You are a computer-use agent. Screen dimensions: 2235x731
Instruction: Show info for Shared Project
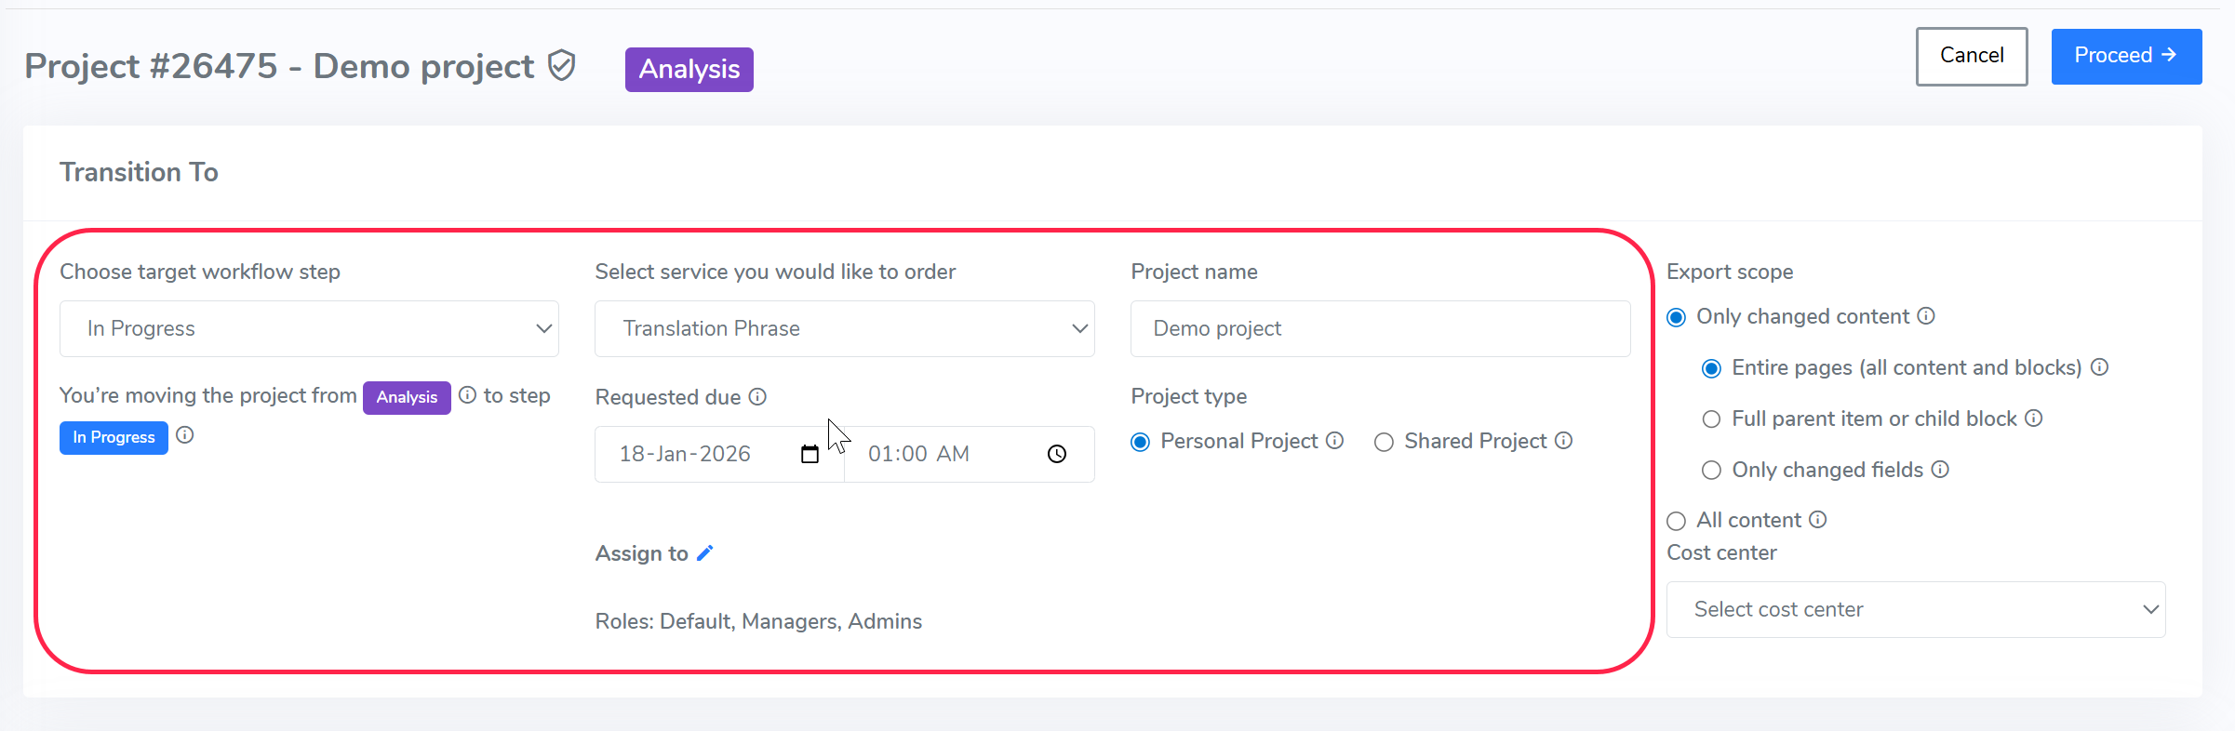click(1564, 441)
